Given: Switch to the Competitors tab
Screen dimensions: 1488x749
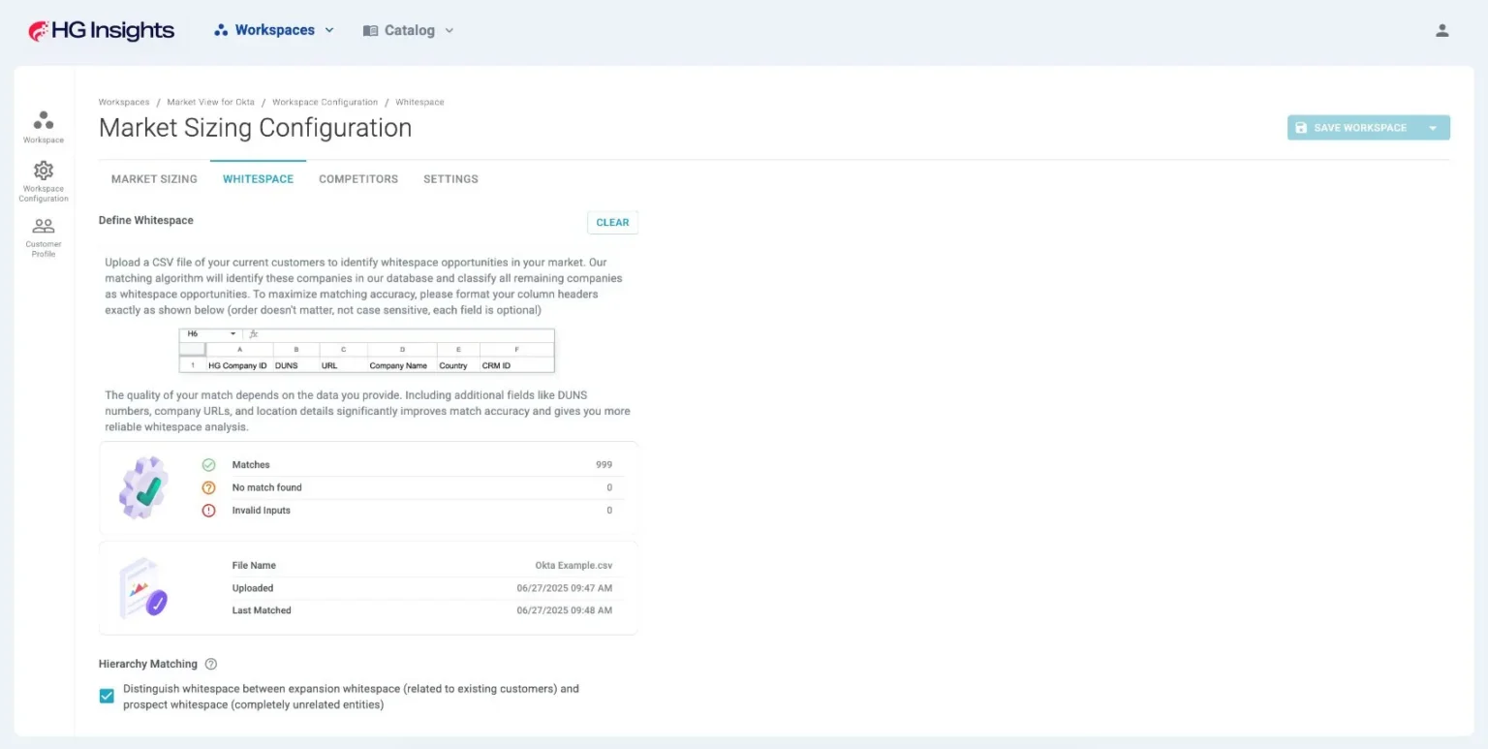Looking at the screenshot, I should point(358,179).
